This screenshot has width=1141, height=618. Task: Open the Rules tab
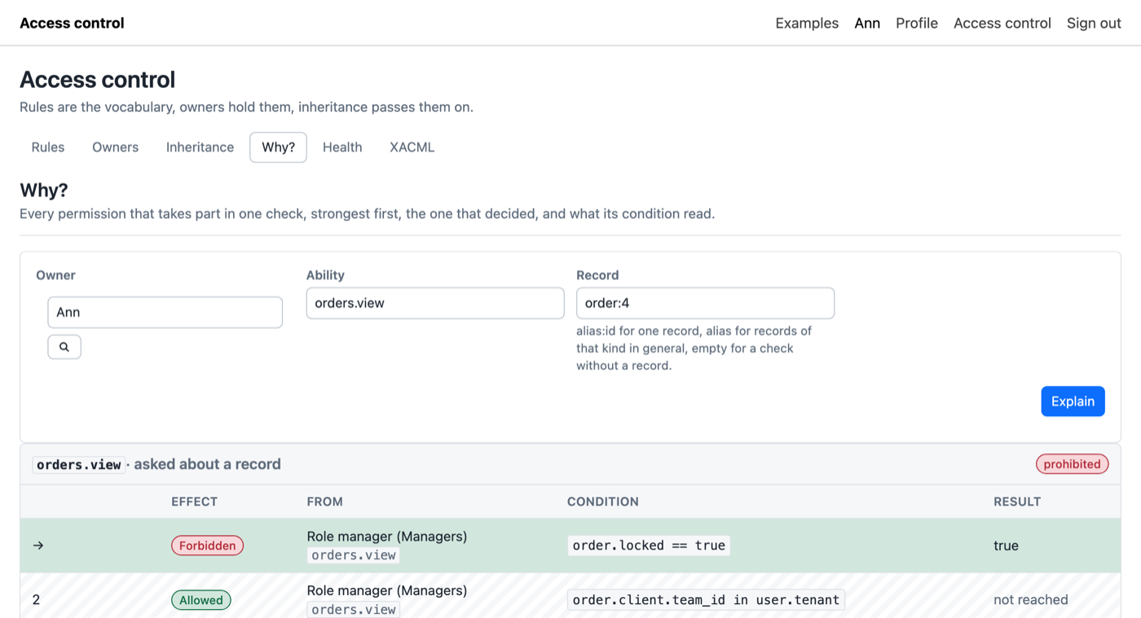(48, 147)
